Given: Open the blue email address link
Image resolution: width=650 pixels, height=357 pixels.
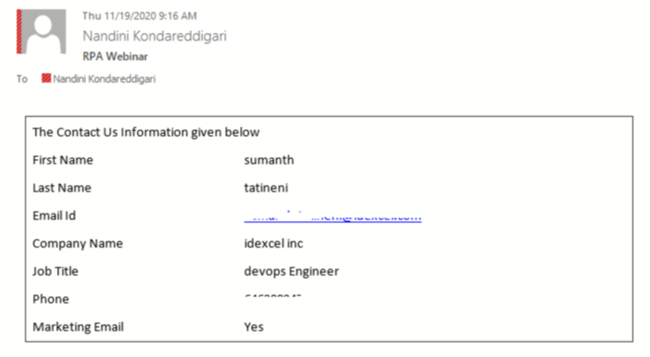Looking at the screenshot, I should (332, 218).
